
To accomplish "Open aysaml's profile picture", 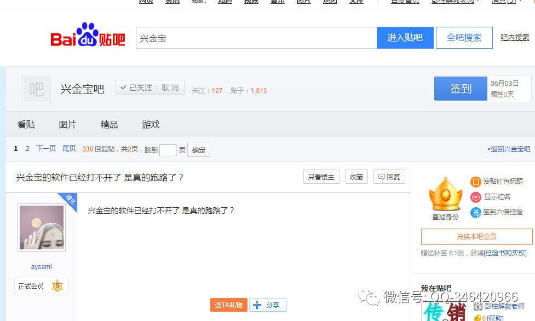I will coord(42,227).
